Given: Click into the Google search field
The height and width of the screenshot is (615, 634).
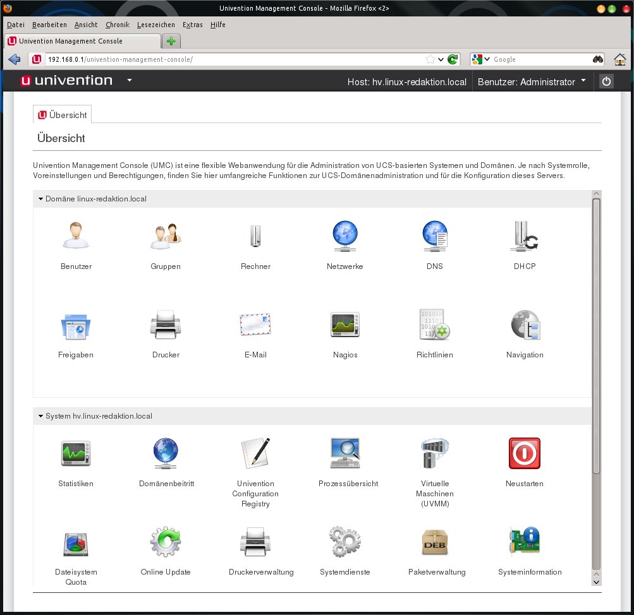Looking at the screenshot, I should (542, 59).
